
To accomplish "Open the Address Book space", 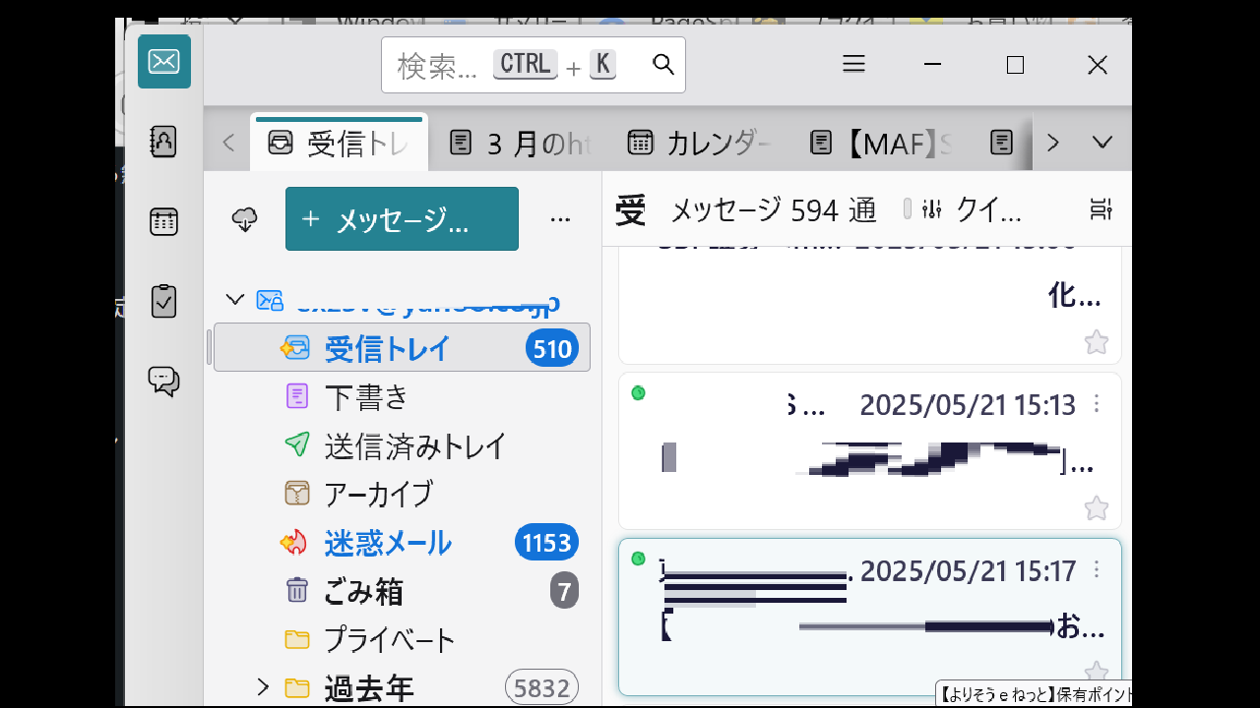I will pos(163,142).
